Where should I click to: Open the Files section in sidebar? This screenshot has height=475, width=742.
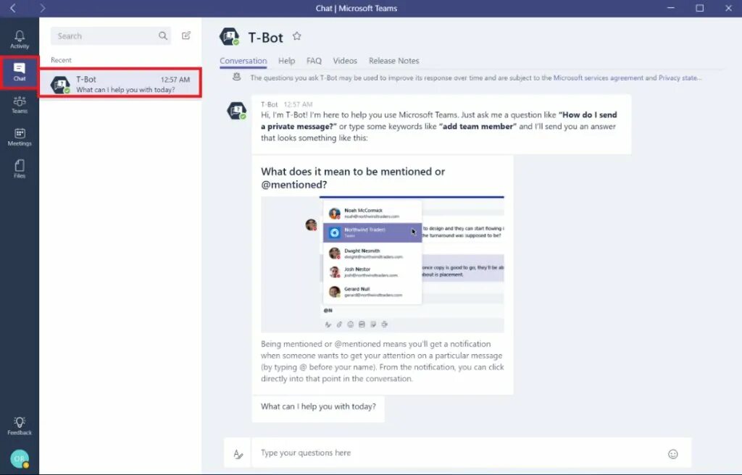20,169
